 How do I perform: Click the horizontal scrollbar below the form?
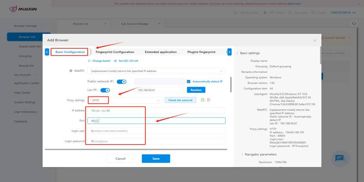(x=136, y=150)
